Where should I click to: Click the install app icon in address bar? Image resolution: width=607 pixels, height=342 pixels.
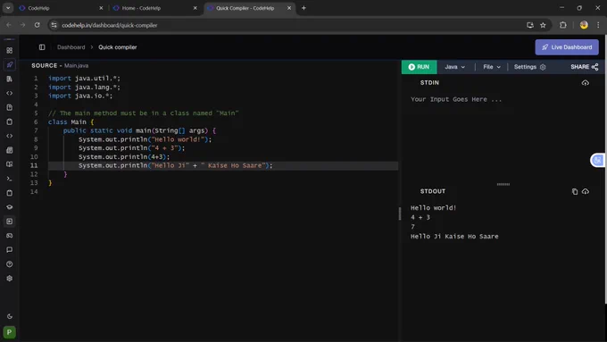click(530, 25)
